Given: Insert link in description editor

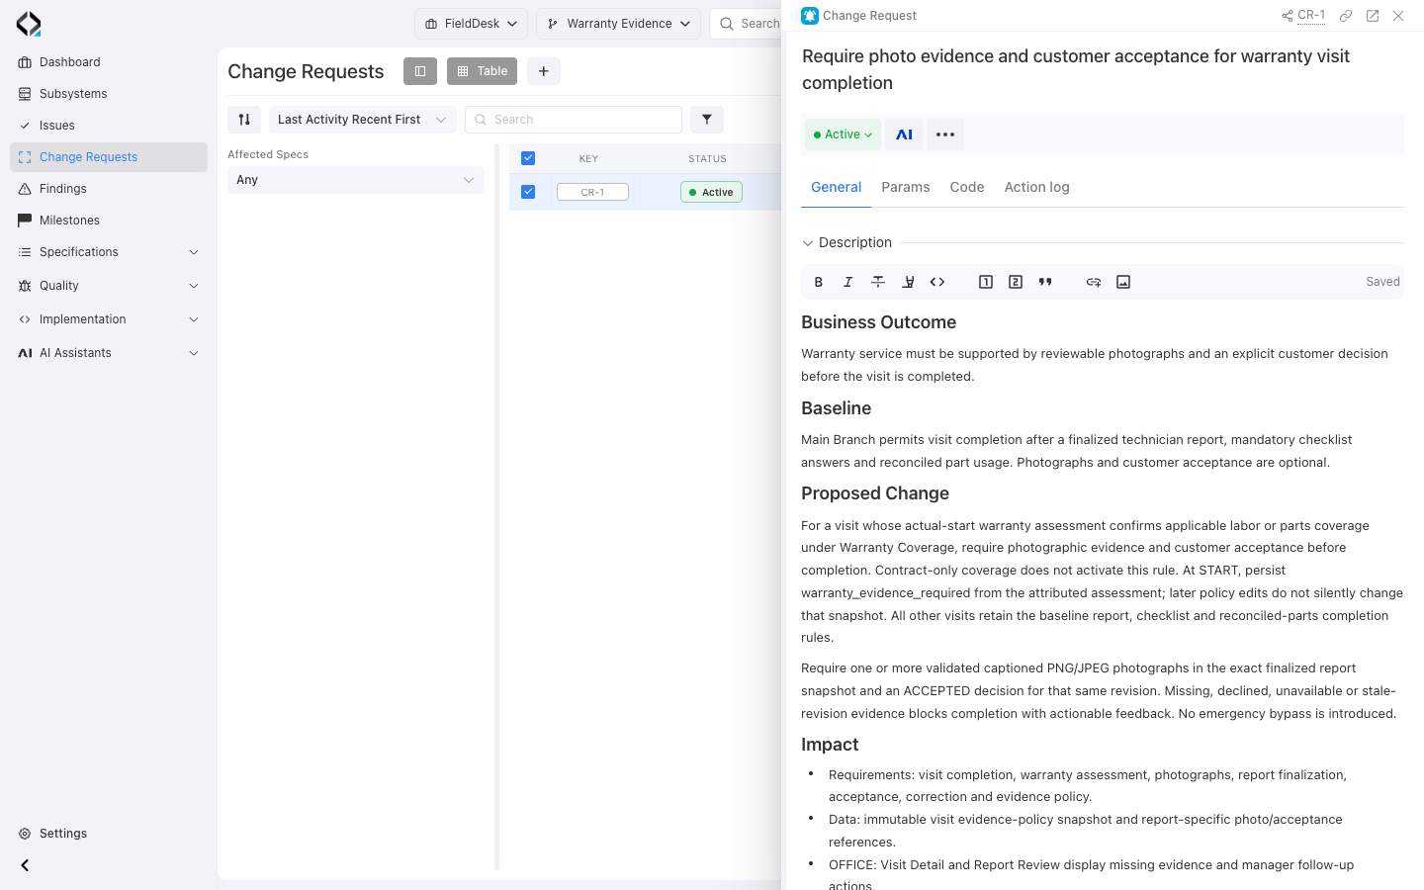Looking at the screenshot, I should pos(1094,282).
